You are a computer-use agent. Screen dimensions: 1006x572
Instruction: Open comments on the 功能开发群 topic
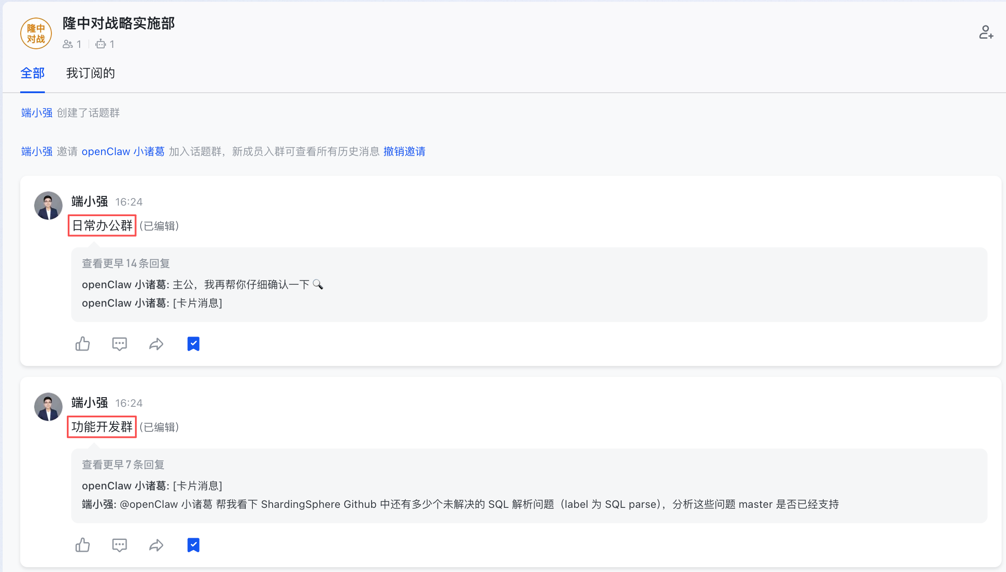click(x=120, y=545)
